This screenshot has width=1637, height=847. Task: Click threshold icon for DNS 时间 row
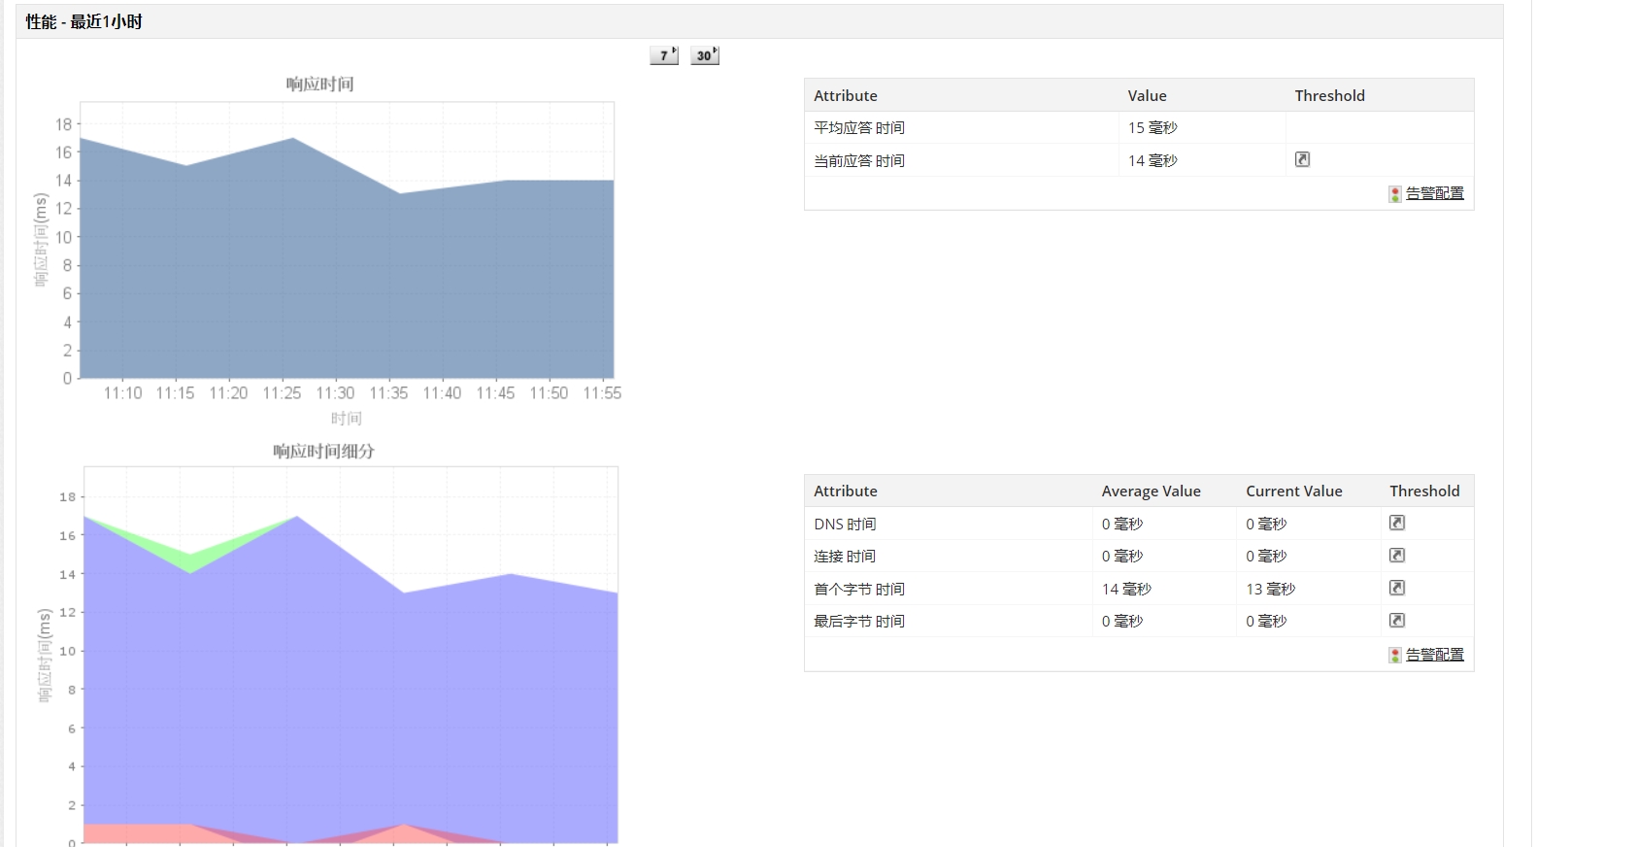1397,523
